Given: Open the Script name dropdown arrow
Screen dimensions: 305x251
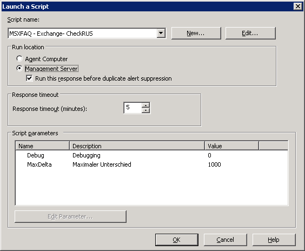Looking at the screenshot, I should pyautogui.click(x=161, y=34).
